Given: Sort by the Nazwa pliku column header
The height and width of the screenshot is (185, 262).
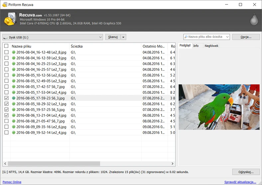Looking at the screenshot, I should [x=40, y=46].
